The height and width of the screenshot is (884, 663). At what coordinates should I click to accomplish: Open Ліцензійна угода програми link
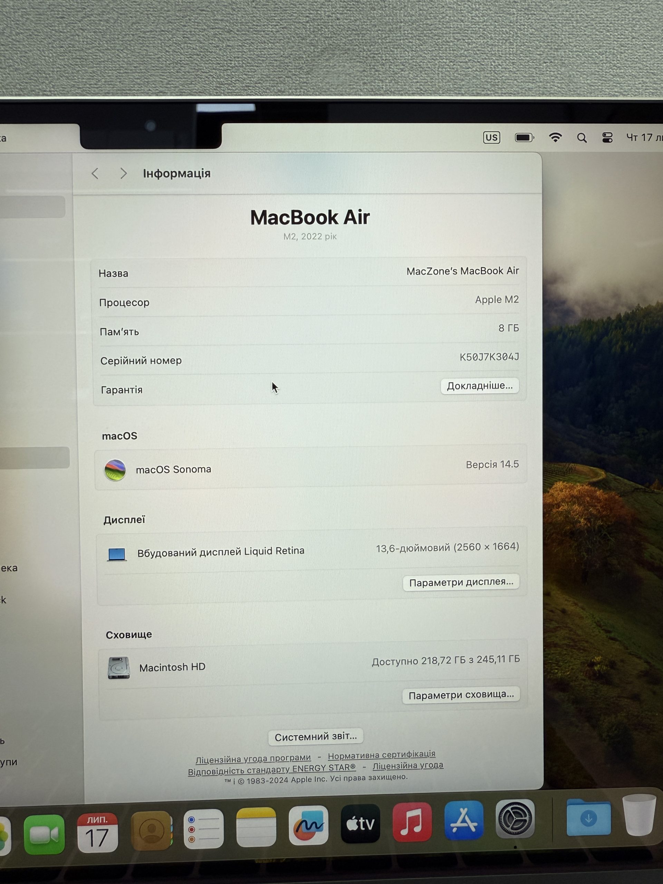coord(253,758)
